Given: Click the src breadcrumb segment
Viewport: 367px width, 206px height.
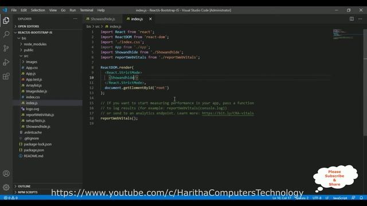Looking at the screenshot, I should tap(97, 27).
